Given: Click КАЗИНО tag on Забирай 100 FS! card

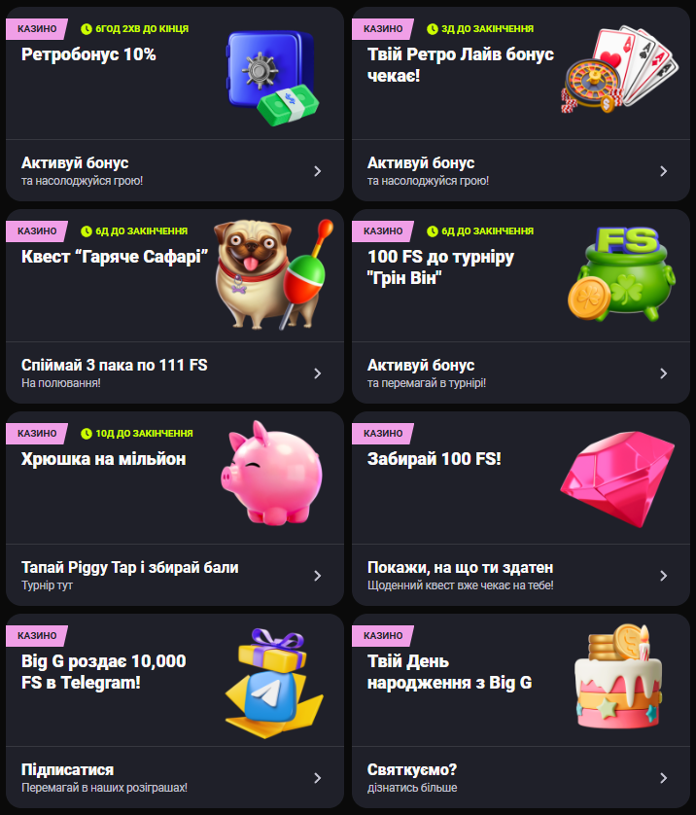Looking at the screenshot, I should coord(383,434).
